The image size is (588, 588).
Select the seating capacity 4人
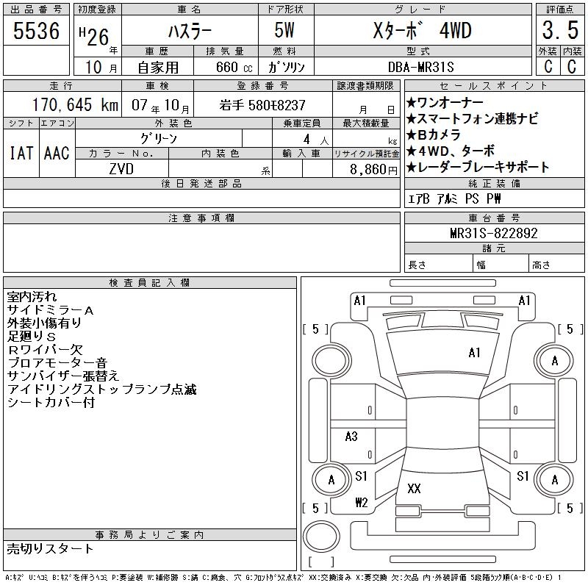(x=316, y=140)
